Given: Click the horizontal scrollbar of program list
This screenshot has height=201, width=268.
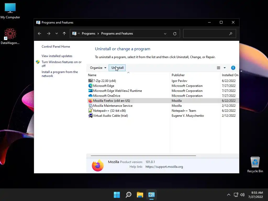Looking at the screenshot, I should 143,156.
